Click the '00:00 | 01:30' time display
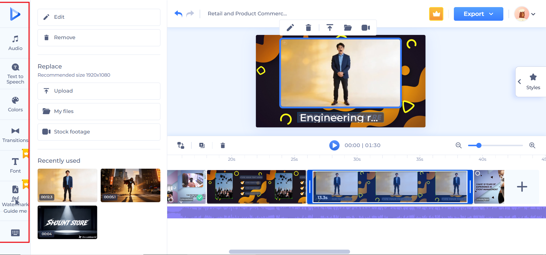This screenshot has width=546, height=255. tap(363, 145)
